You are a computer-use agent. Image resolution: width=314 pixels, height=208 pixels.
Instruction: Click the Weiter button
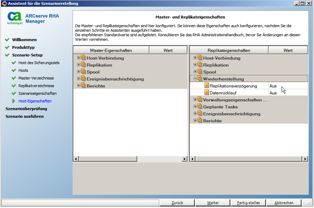pyautogui.click(x=213, y=203)
